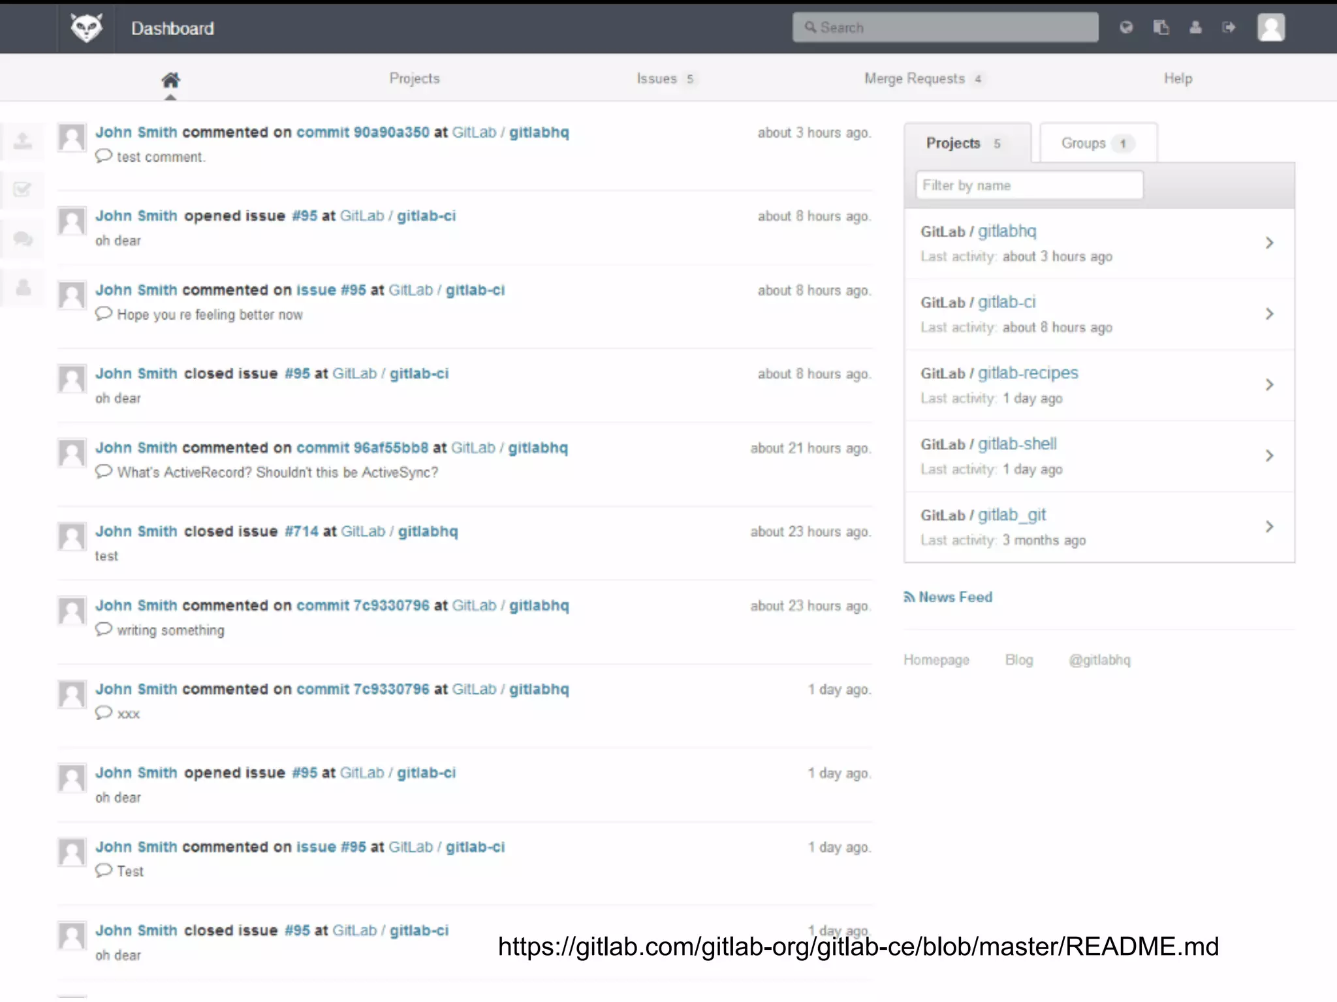The height and width of the screenshot is (1002, 1337).
Task: Expand the GitLab / gitlab_git project chevron
Action: coord(1269,526)
